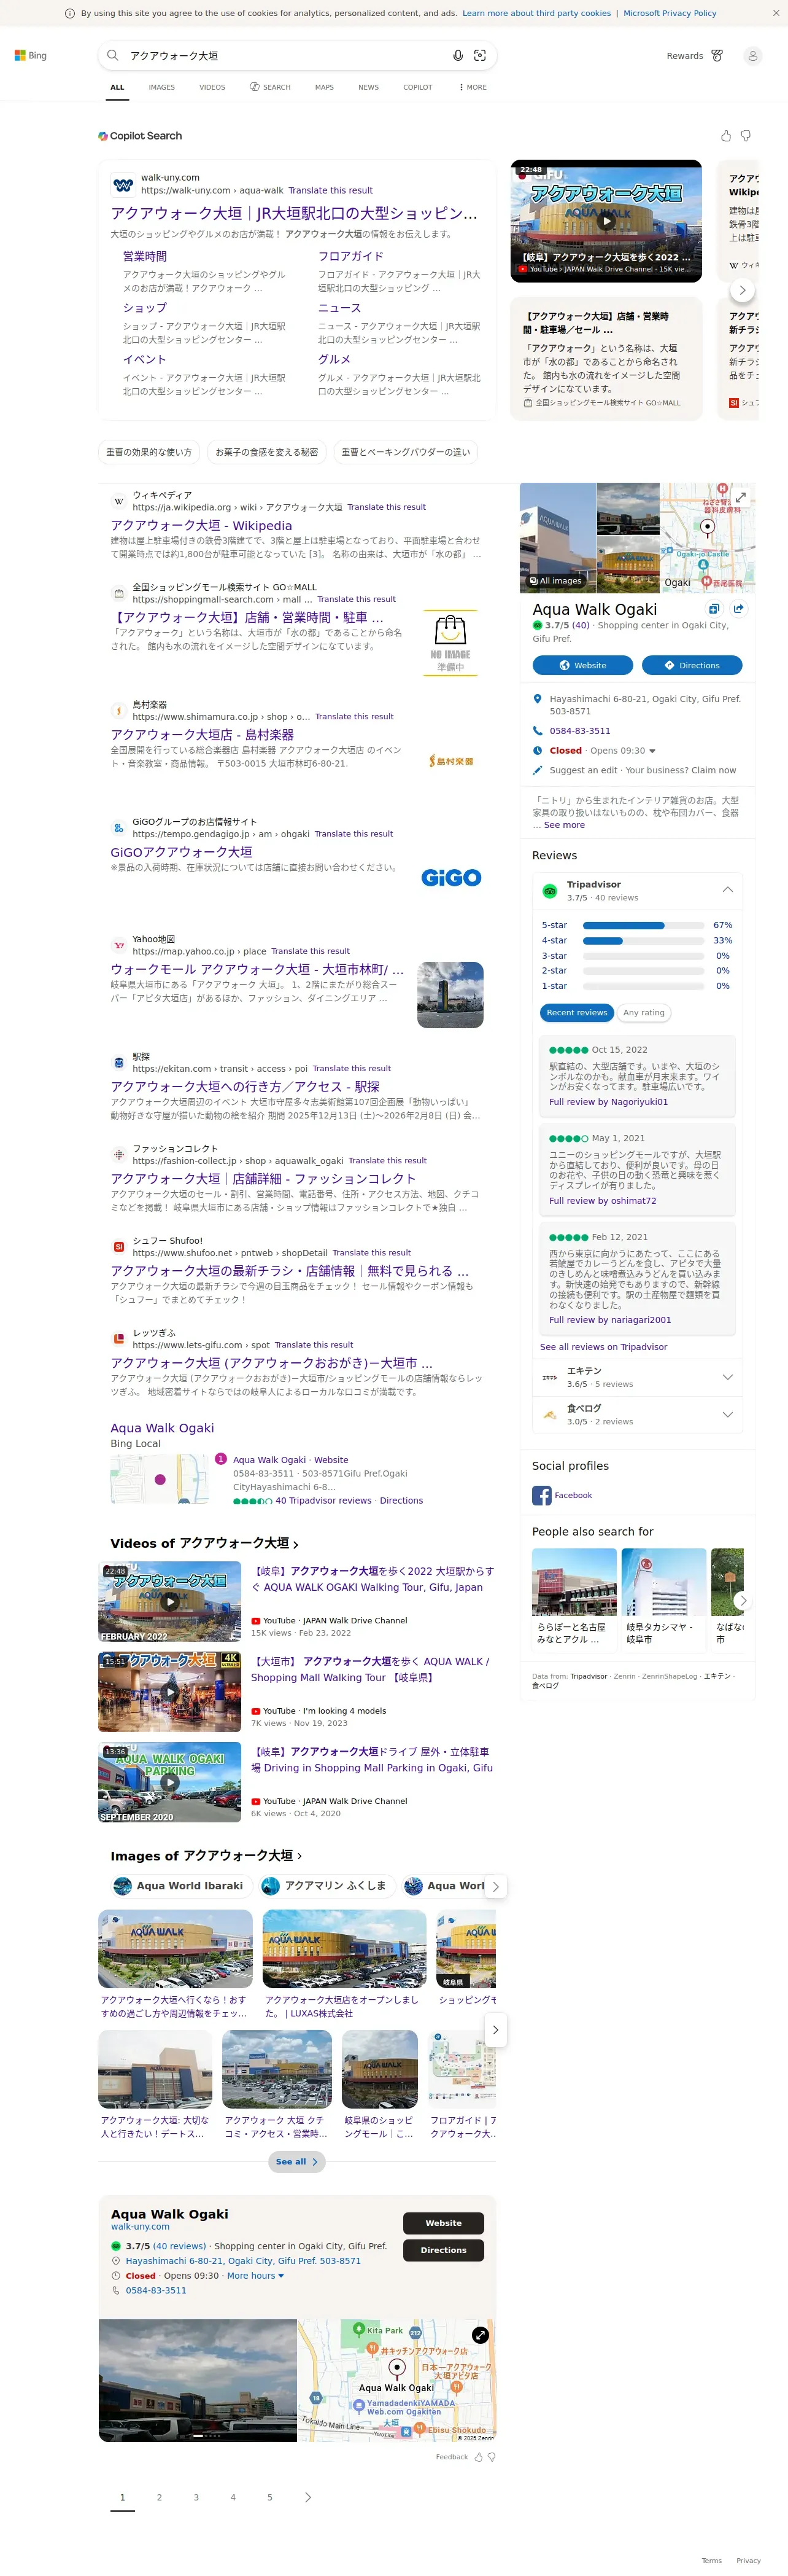This screenshot has width=788, height=2576.
Task: Thumbs up the Copilot Search answer
Action: tap(726, 136)
